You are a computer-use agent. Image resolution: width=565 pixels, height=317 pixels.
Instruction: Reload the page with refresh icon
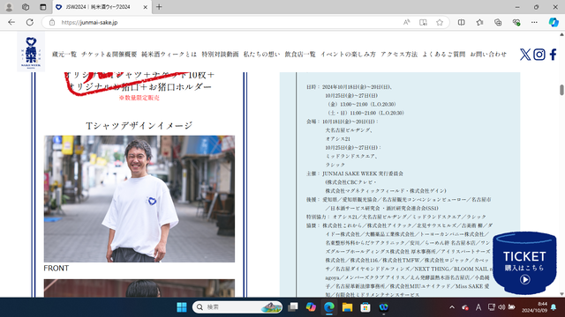29,22
